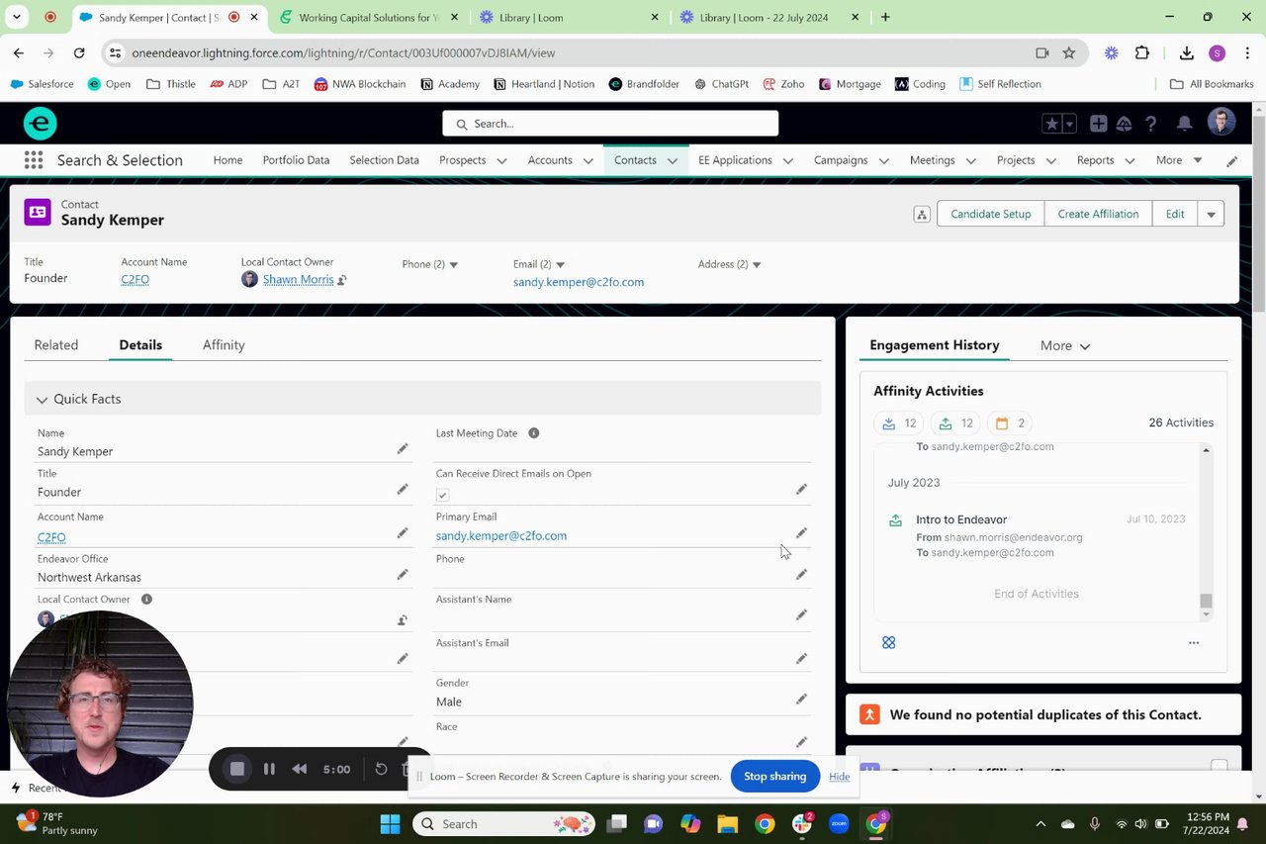Click the Chrome address bar URL
1266x844 pixels.
[343, 53]
